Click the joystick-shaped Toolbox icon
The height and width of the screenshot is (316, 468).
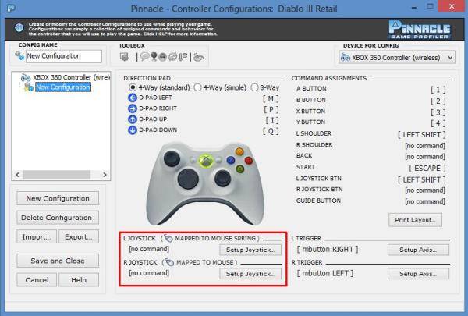[x=154, y=57]
